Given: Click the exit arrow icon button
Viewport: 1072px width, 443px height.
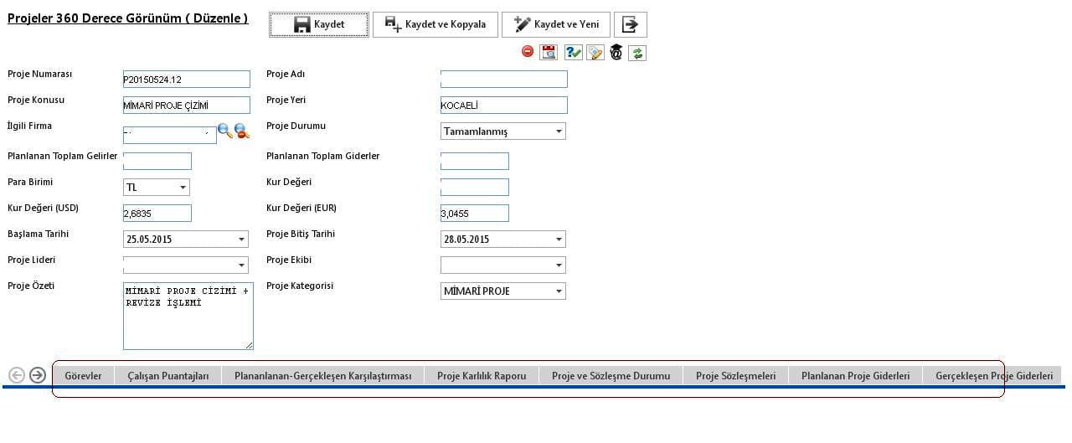Looking at the screenshot, I should coord(630,24).
